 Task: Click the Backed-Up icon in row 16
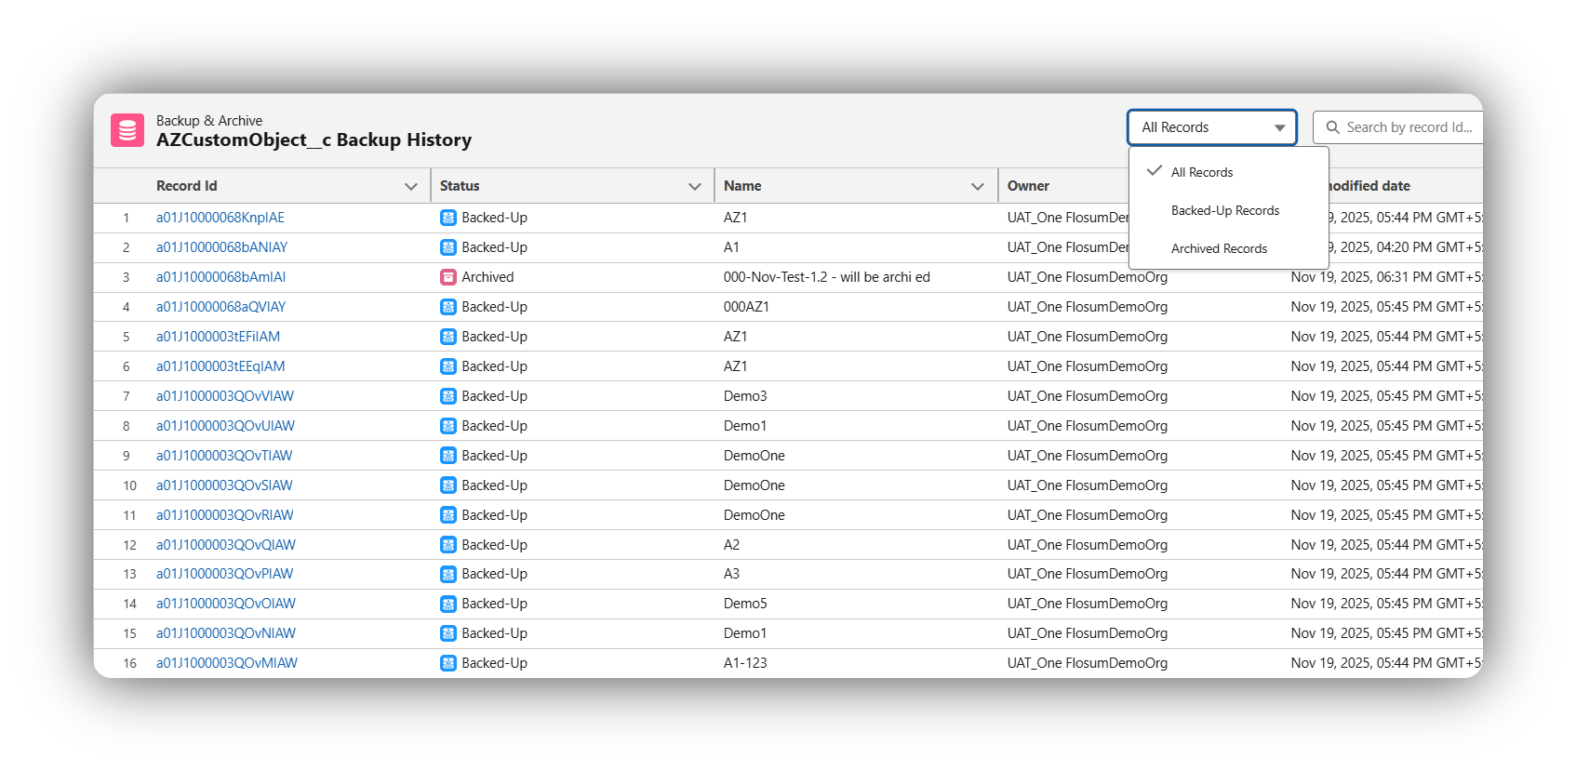(x=448, y=663)
